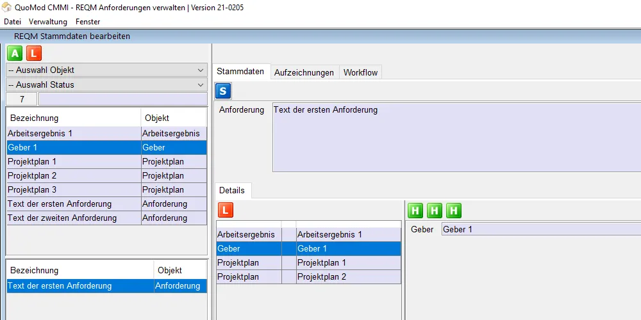Click the red L icon under Details tab
The height and width of the screenshot is (320, 641).
226,210
